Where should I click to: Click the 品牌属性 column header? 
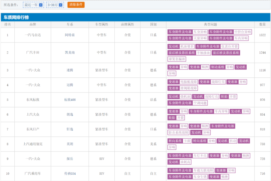click(x=128, y=24)
